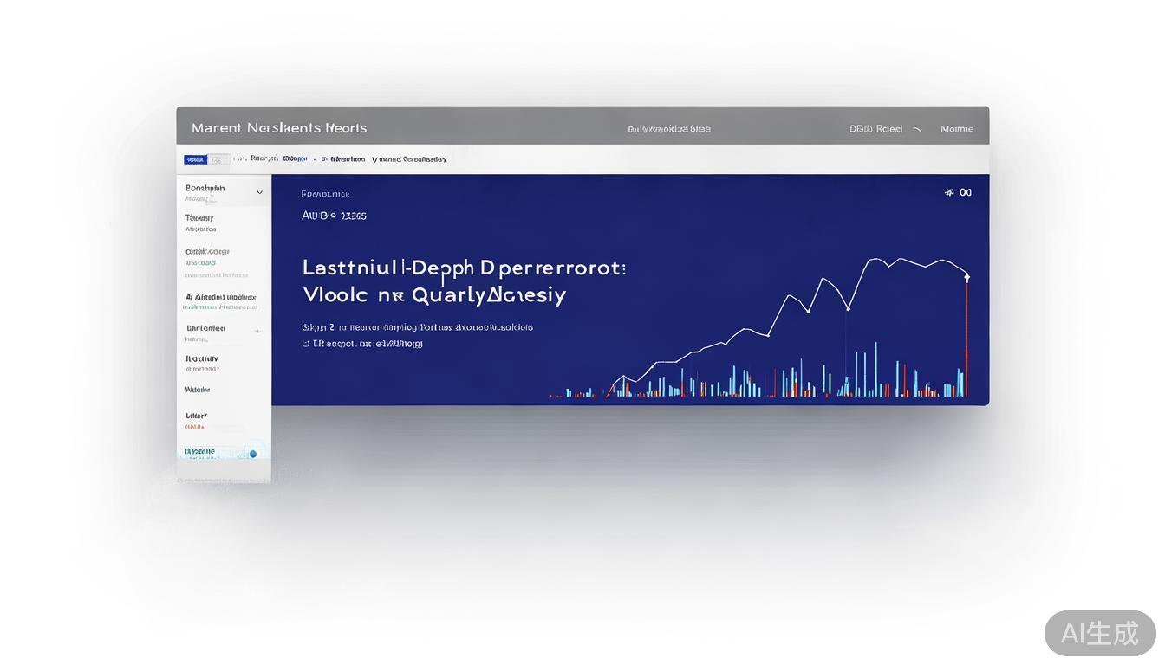Viewport: 1165px width, 665px height.
Task: Open the 'Morme' header menu item
Action: (957, 129)
